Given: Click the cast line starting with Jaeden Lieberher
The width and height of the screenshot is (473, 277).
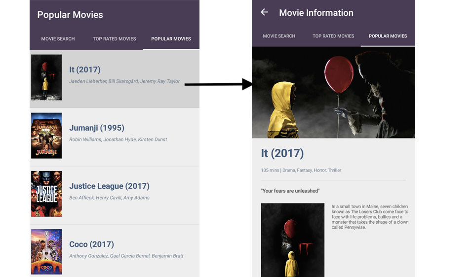Looking at the screenshot, I should pos(124,81).
